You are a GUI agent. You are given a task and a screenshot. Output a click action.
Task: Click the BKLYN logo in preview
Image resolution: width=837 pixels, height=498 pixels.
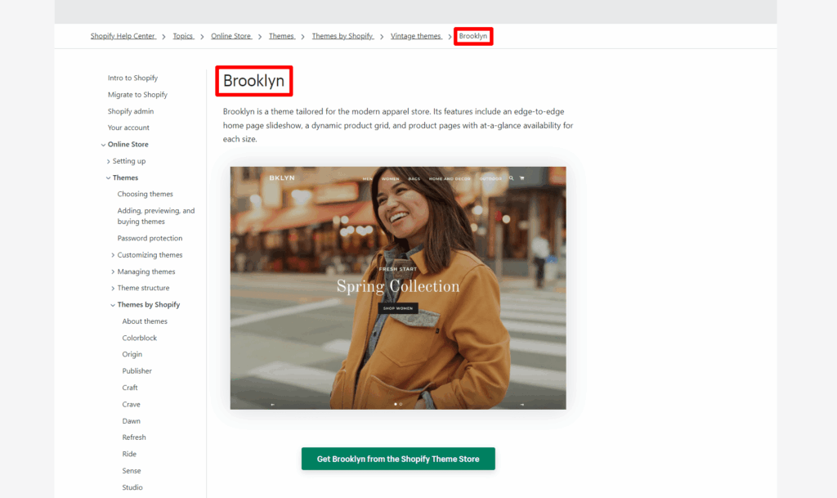click(282, 177)
